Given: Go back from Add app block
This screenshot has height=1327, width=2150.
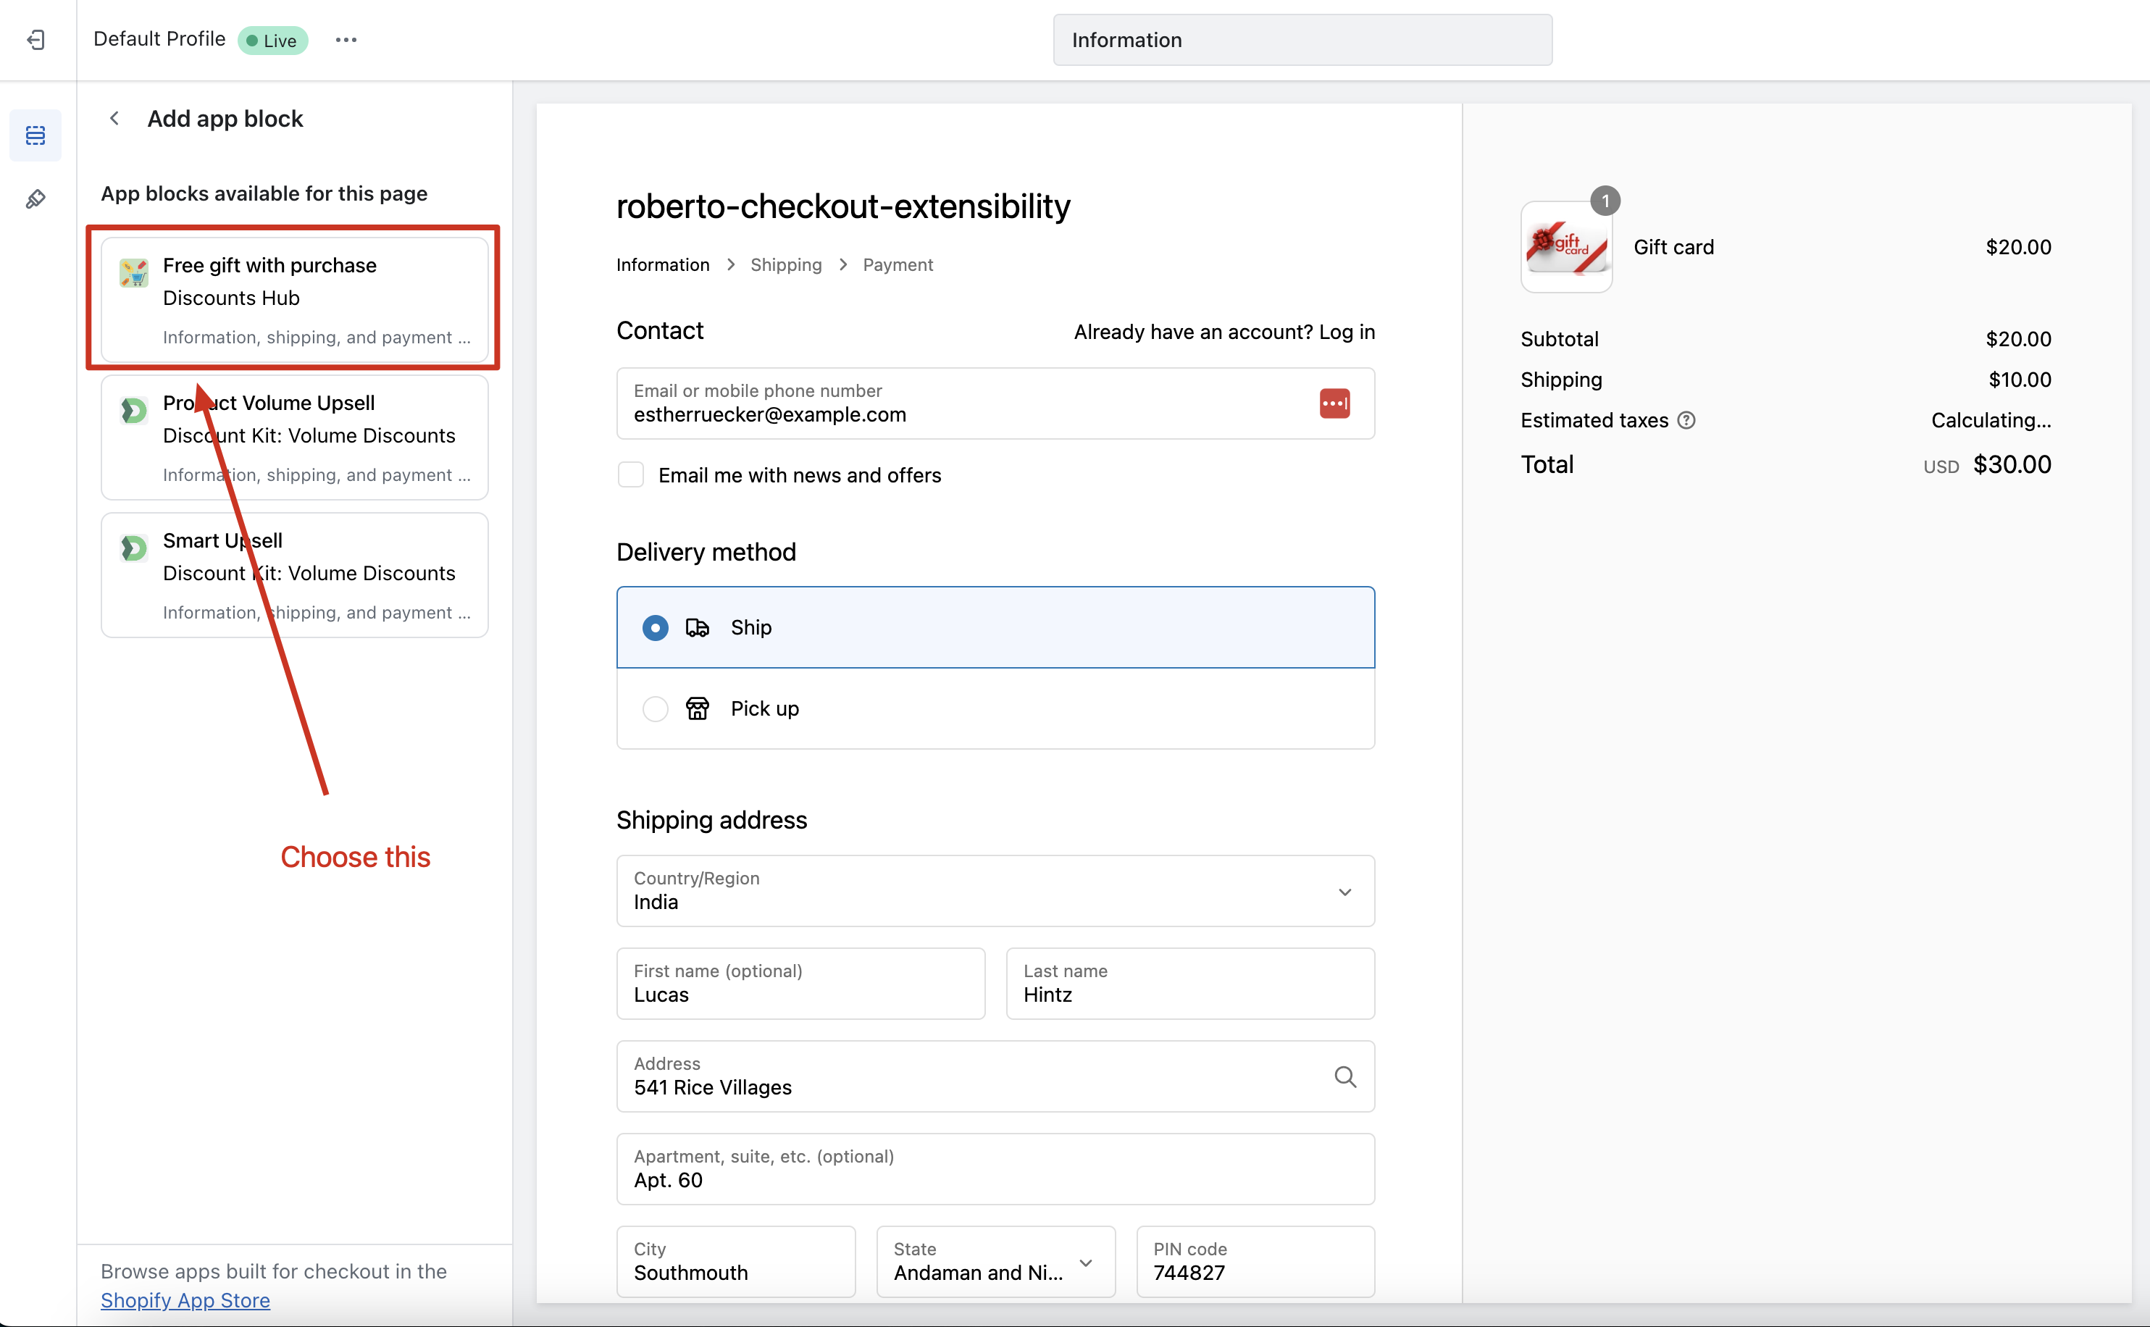Looking at the screenshot, I should (x=114, y=119).
